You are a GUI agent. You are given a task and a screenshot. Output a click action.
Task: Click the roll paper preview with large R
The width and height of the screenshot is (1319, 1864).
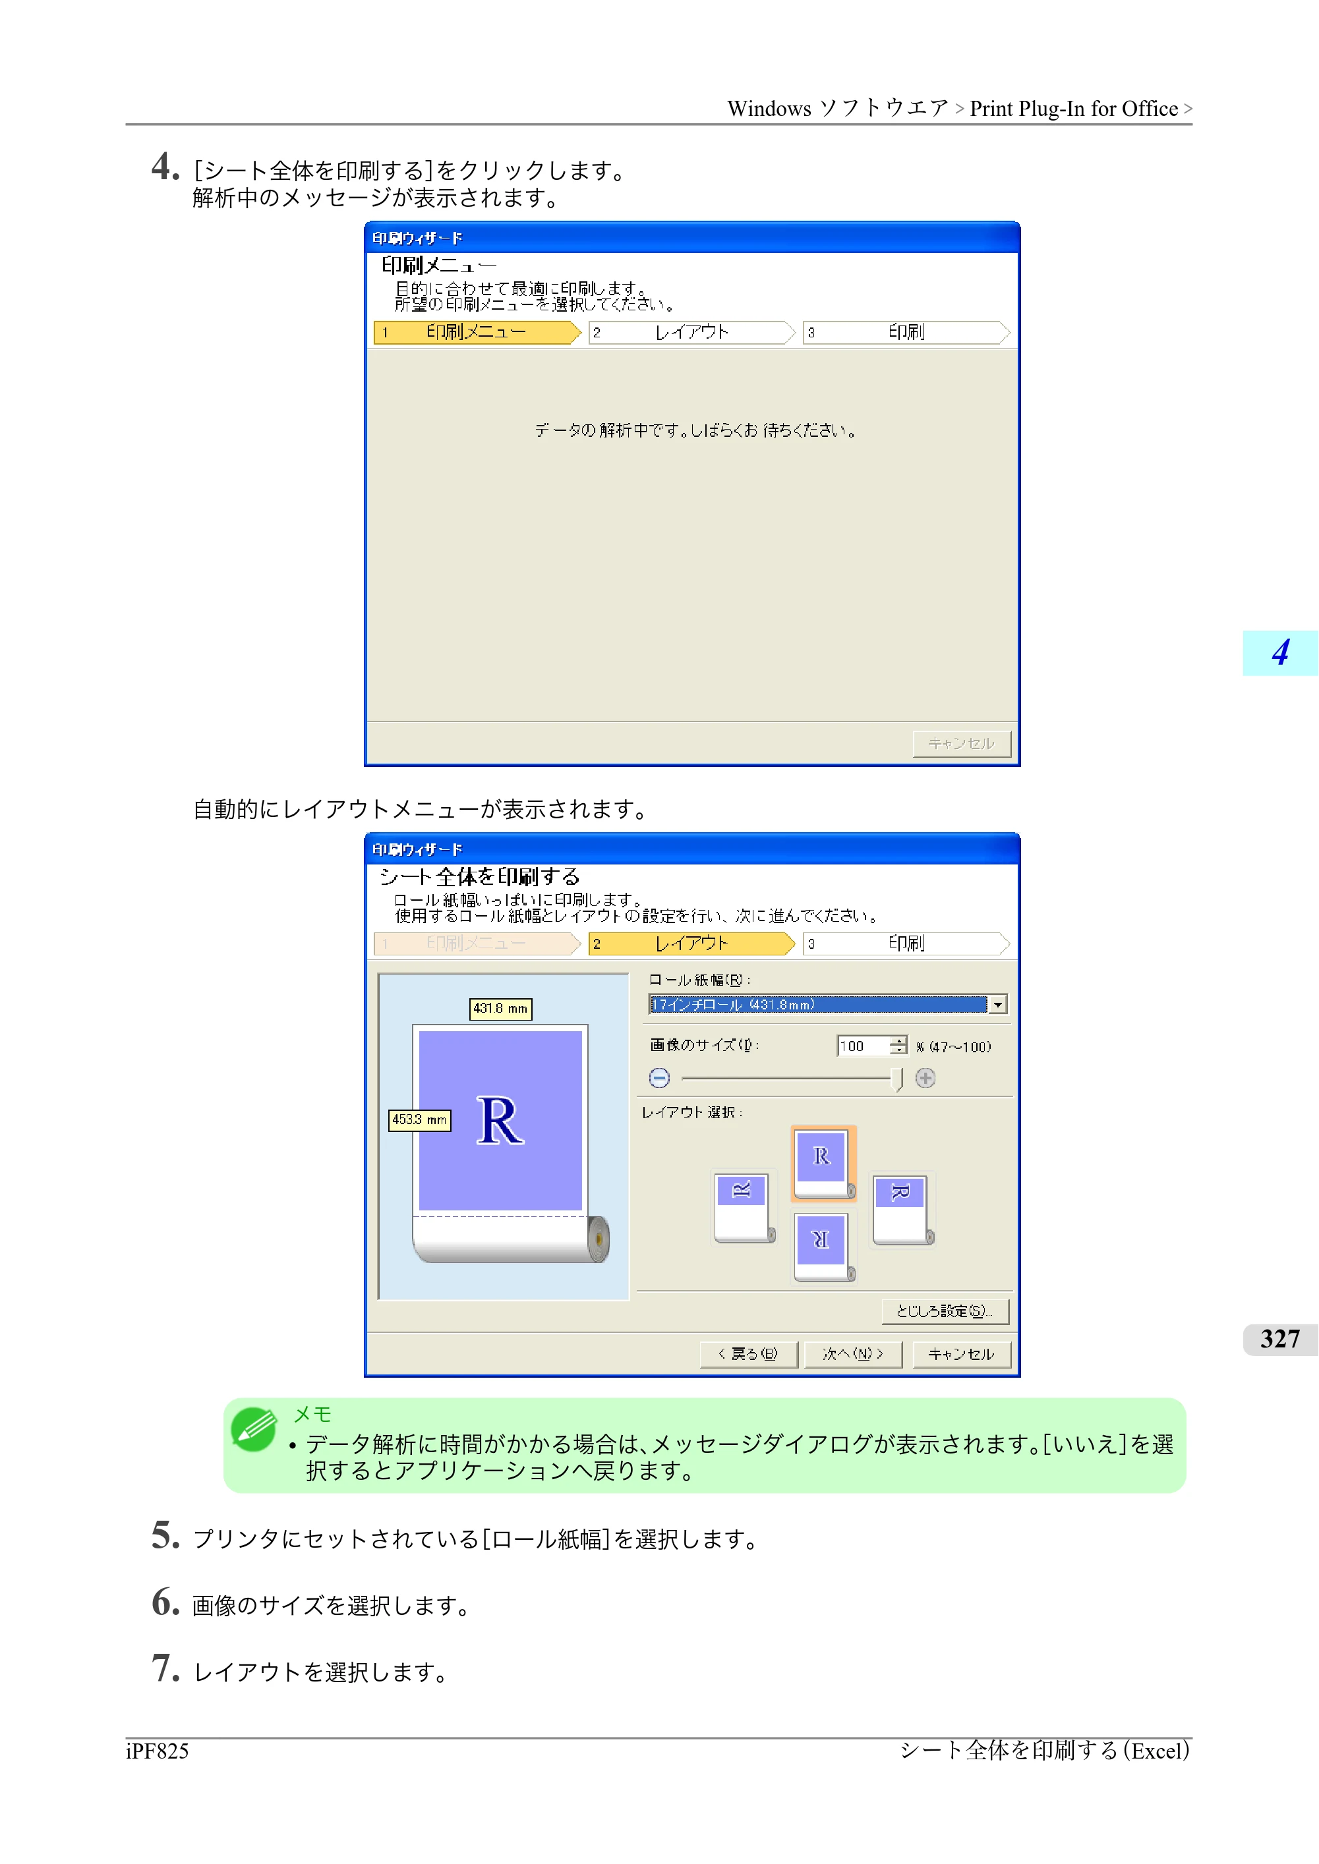504,1137
